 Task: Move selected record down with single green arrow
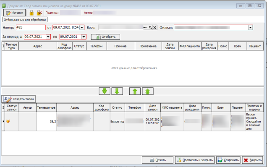click(x=117, y=91)
